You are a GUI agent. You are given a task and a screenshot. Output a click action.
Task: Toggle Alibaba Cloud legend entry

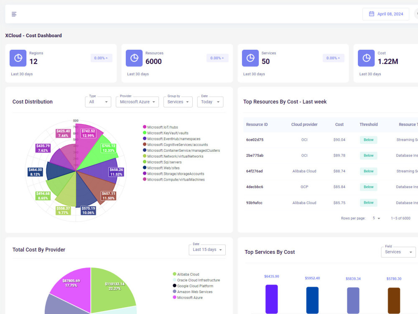186,274
